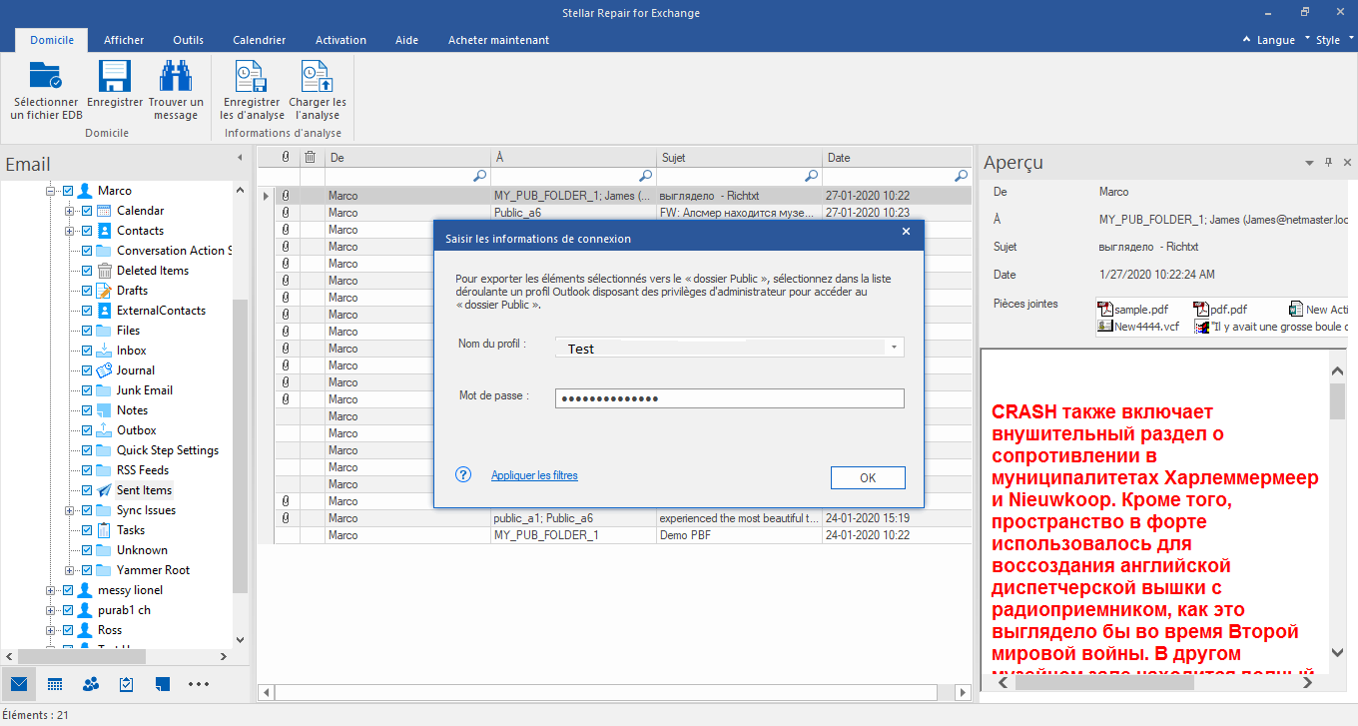Pin the Aperçu panel
The width and height of the screenshot is (1358, 726).
(1328, 163)
